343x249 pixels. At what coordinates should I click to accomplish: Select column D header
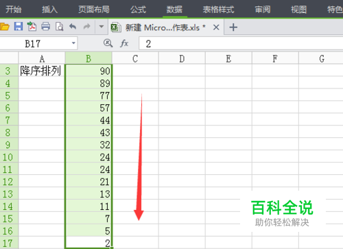[182, 58]
